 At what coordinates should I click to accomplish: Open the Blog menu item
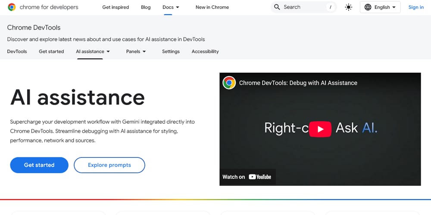[146, 7]
